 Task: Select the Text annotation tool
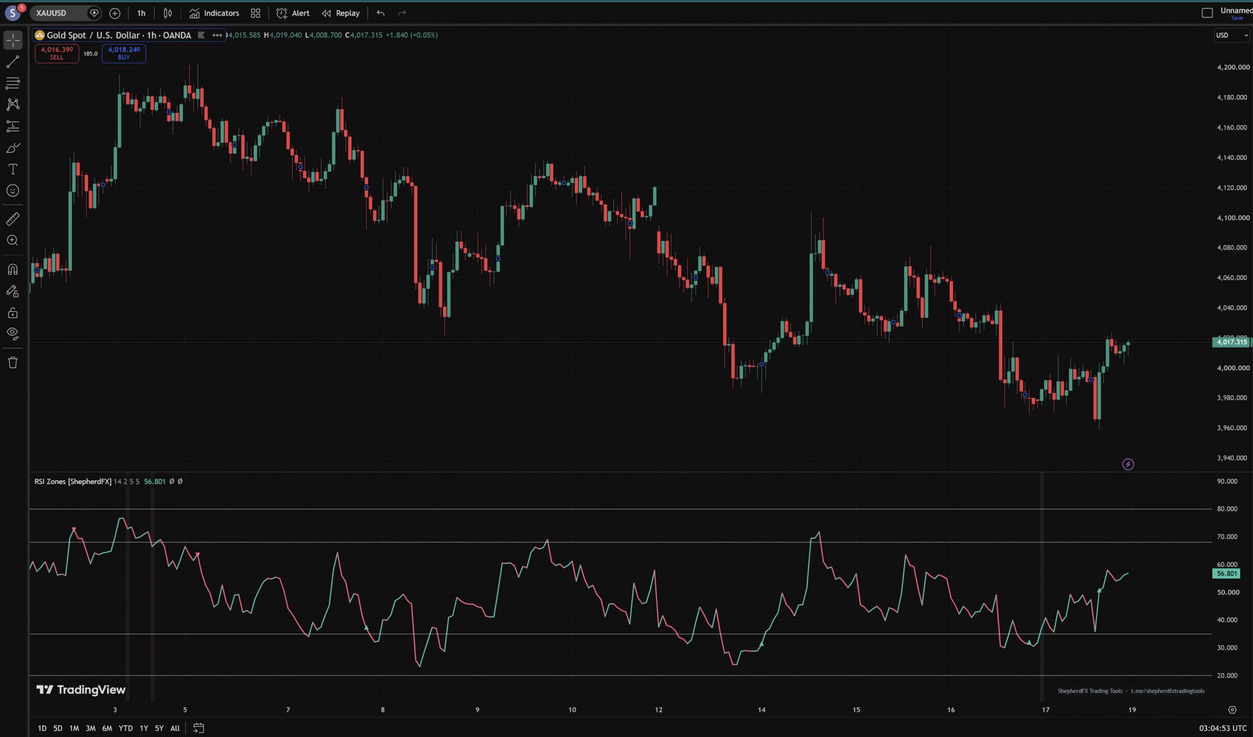(x=13, y=169)
